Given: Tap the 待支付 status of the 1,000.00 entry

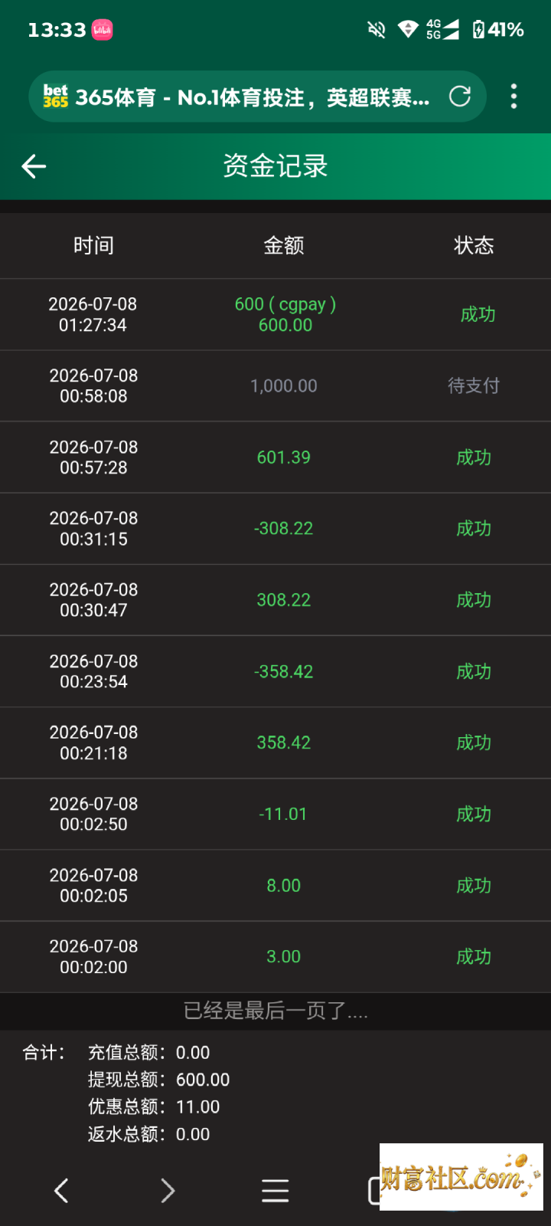Looking at the screenshot, I should [474, 385].
